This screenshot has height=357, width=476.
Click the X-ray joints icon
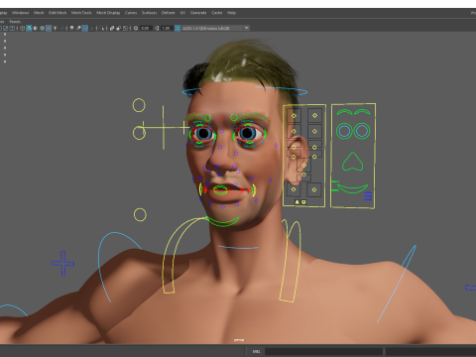pos(125,28)
